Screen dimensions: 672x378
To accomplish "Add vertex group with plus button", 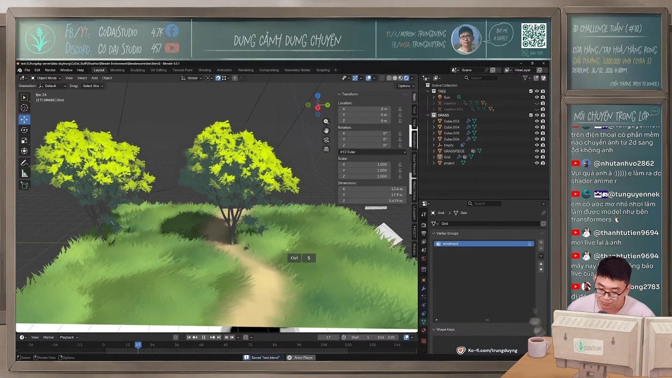I will pyautogui.click(x=541, y=243).
